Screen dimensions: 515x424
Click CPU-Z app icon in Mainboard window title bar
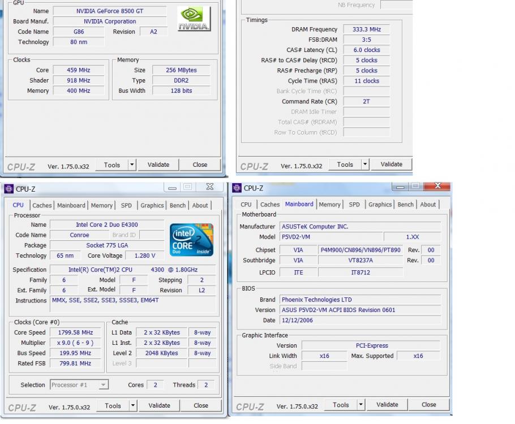click(x=237, y=188)
